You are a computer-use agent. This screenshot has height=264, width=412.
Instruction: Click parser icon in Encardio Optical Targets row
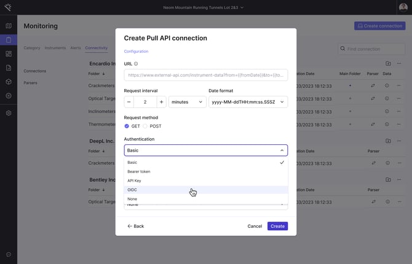click(x=373, y=98)
